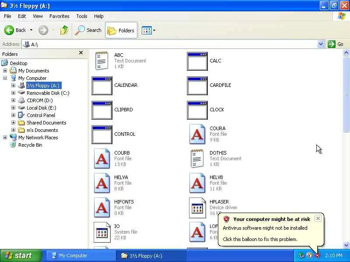
Task: Toggle the Folders pane button
Action: pyautogui.click(x=121, y=30)
